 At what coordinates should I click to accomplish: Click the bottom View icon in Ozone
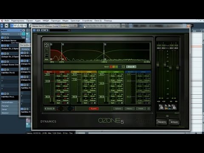[46, 56]
